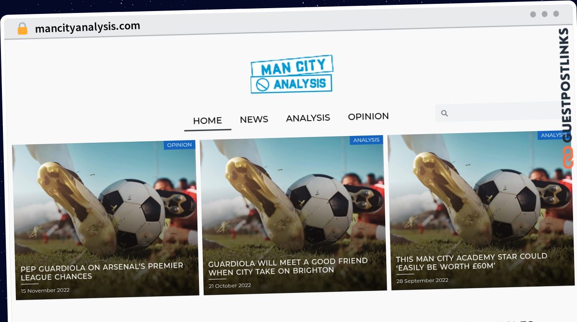Click the middle article's football thumbnail image
The width and height of the screenshot is (577, 322).
coord(293,215)
